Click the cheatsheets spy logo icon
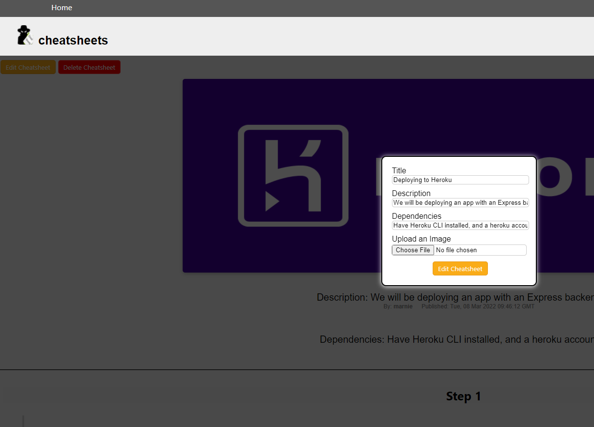Screen dimensions: 594x427 pos(25,35)
